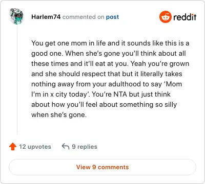205x184 pixels.
Task: Click the reddit wordmark text
Action: (x=184, y=17)
